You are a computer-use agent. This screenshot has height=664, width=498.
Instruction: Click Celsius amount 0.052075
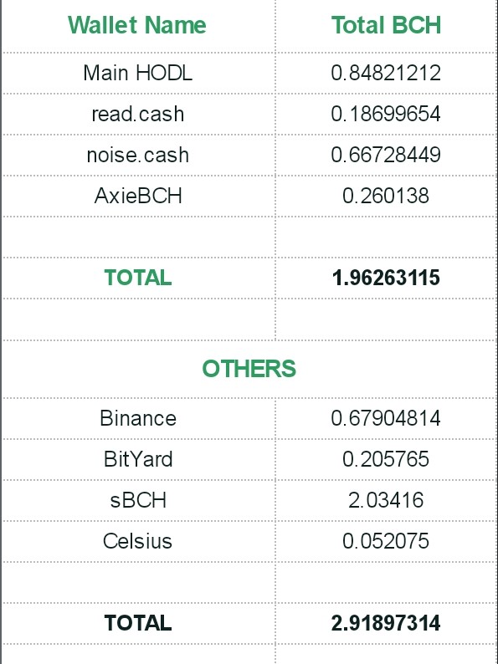386,541
